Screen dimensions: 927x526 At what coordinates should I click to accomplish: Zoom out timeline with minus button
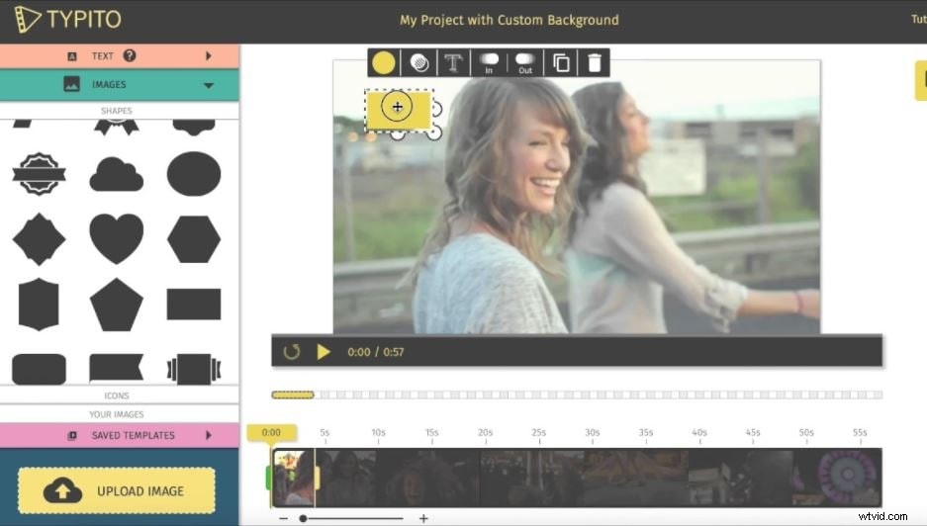pos(284,518)
